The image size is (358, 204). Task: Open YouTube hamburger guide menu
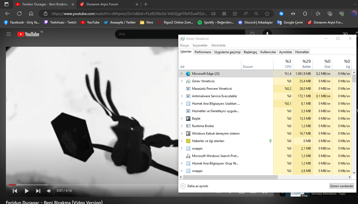(9, 34)
